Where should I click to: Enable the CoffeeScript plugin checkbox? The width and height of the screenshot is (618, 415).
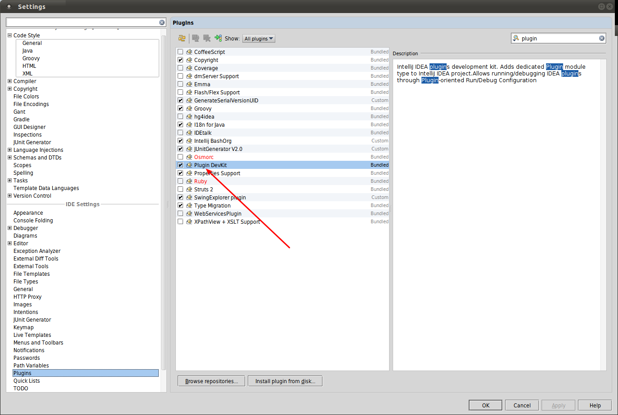click(180, 52)
